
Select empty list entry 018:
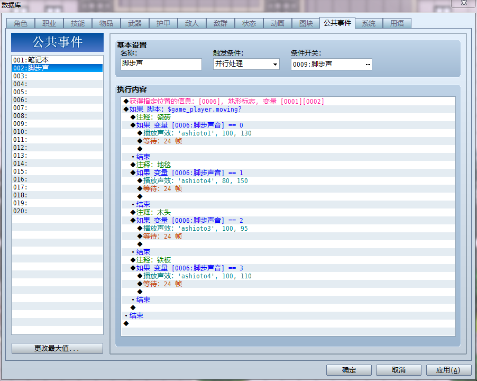tap(57, 195)
